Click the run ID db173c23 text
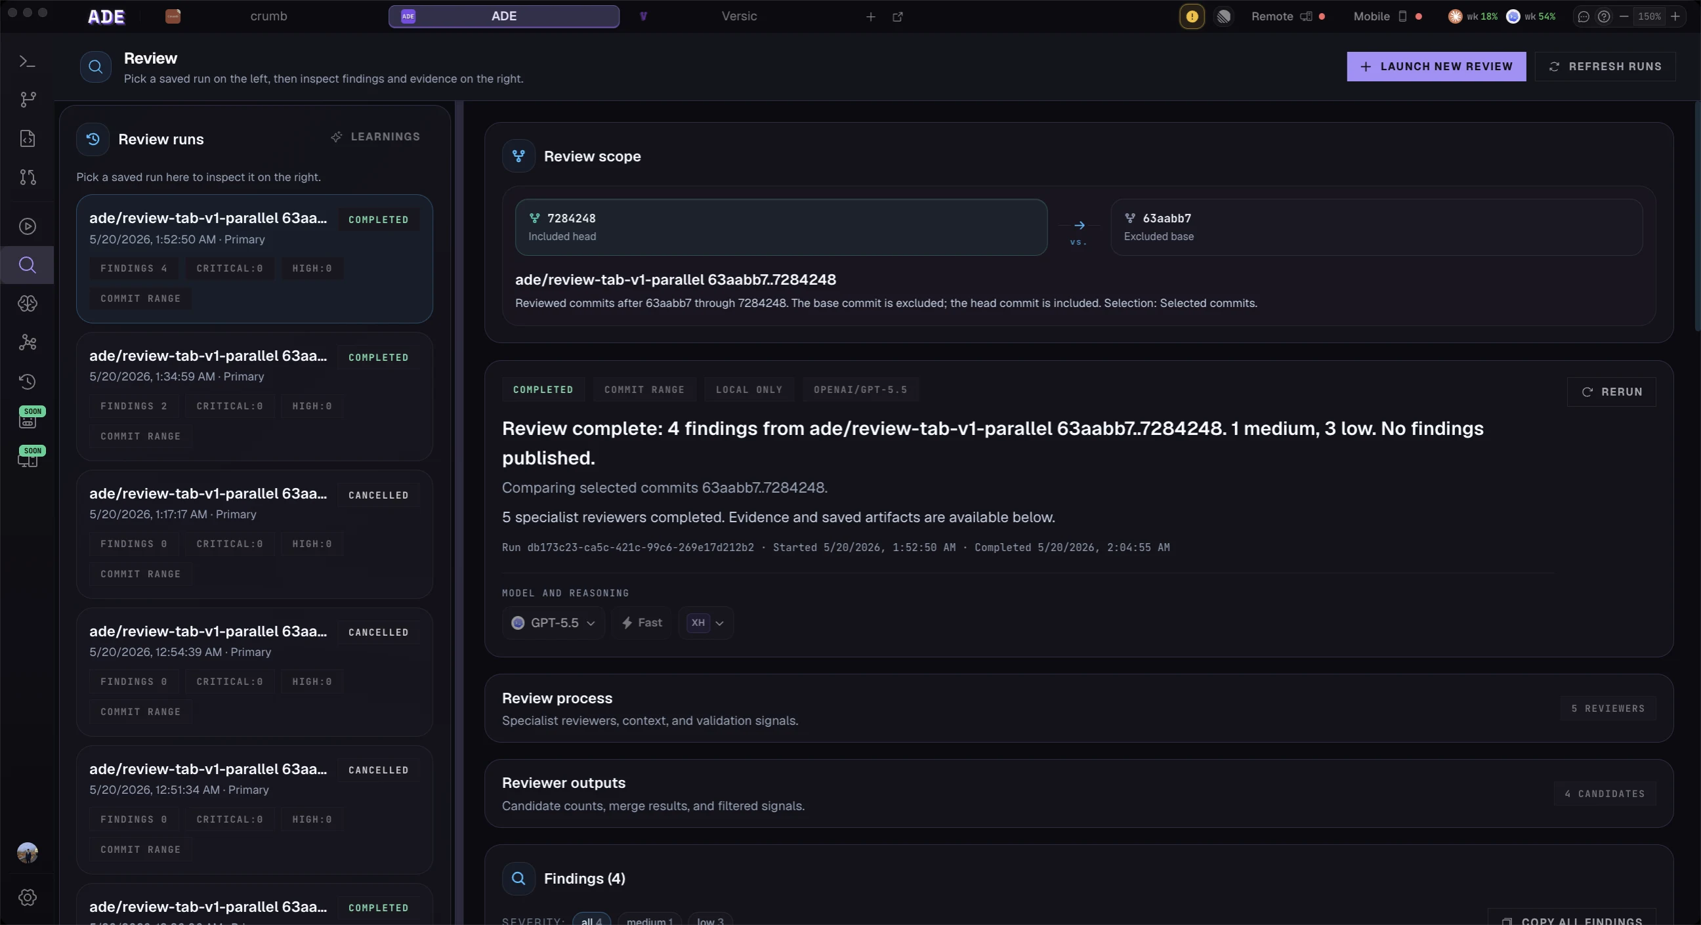The image size is (1701, 925). [x=640, y=547]
